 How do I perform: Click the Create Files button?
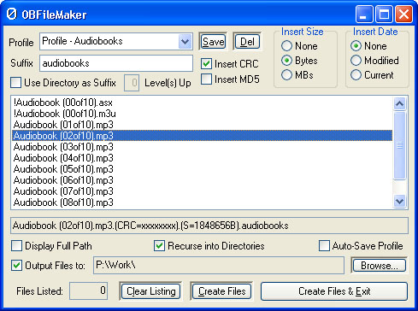[x=222, y=291]
